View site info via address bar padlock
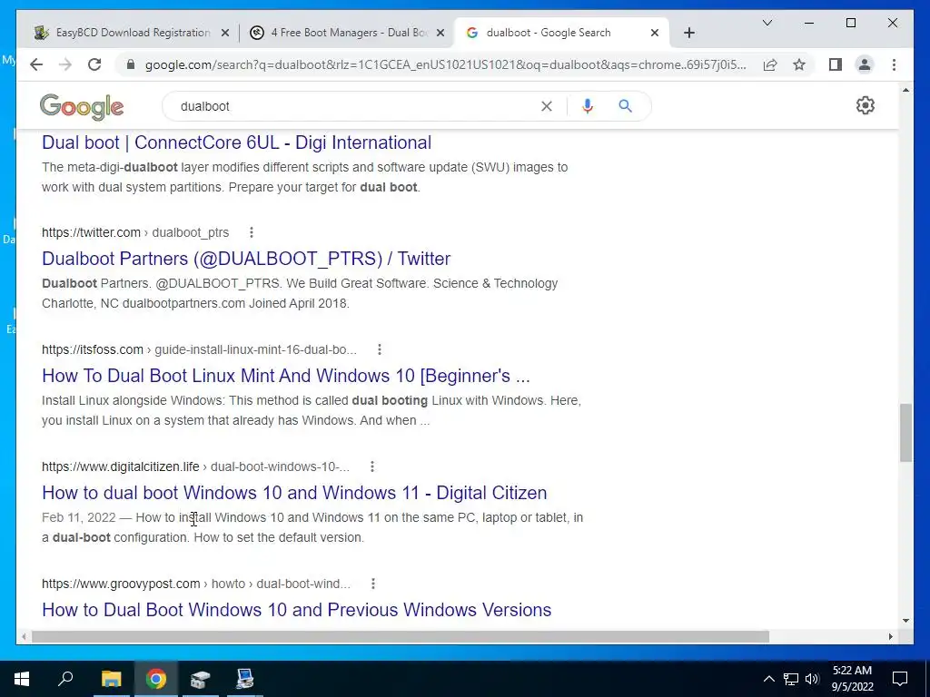Screen dimensions: 930x697 point(131,64)
